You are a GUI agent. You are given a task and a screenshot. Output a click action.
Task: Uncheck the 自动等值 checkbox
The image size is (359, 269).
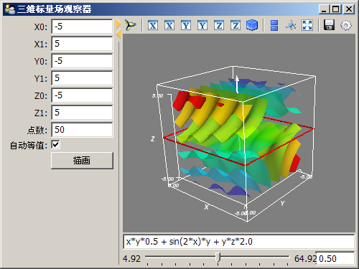point(55,145)
